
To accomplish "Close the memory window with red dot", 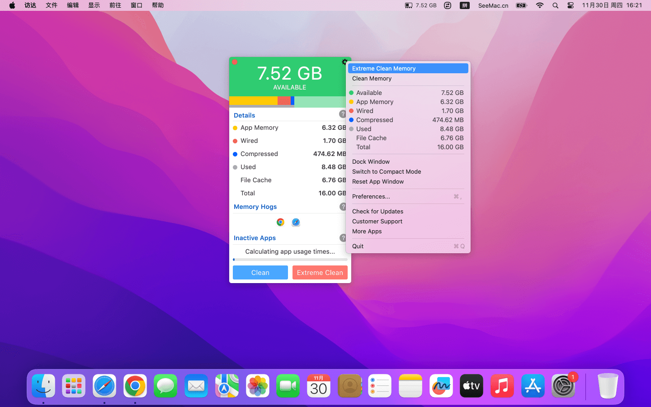I will [235, 62].
